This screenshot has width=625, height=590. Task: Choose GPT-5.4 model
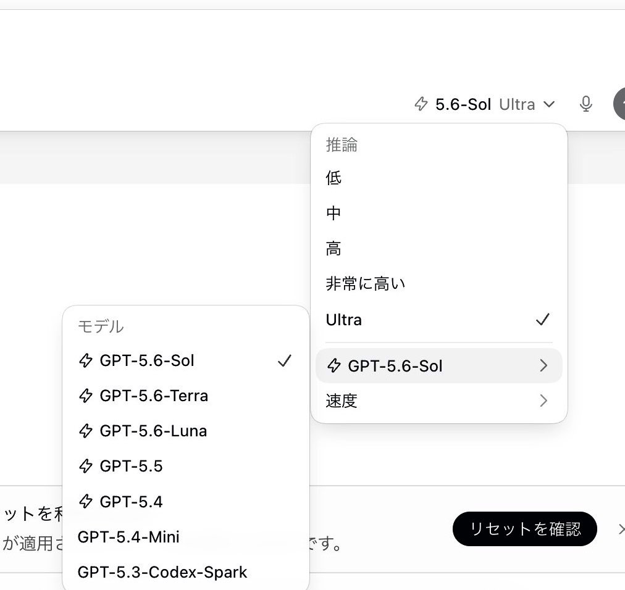(x=186, y=502)
